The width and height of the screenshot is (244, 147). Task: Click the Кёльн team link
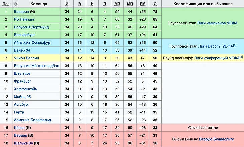point(20,127)
